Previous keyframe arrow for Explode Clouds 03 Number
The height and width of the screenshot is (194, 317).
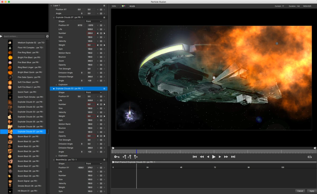pyautogui.click(x=97, y=104)
